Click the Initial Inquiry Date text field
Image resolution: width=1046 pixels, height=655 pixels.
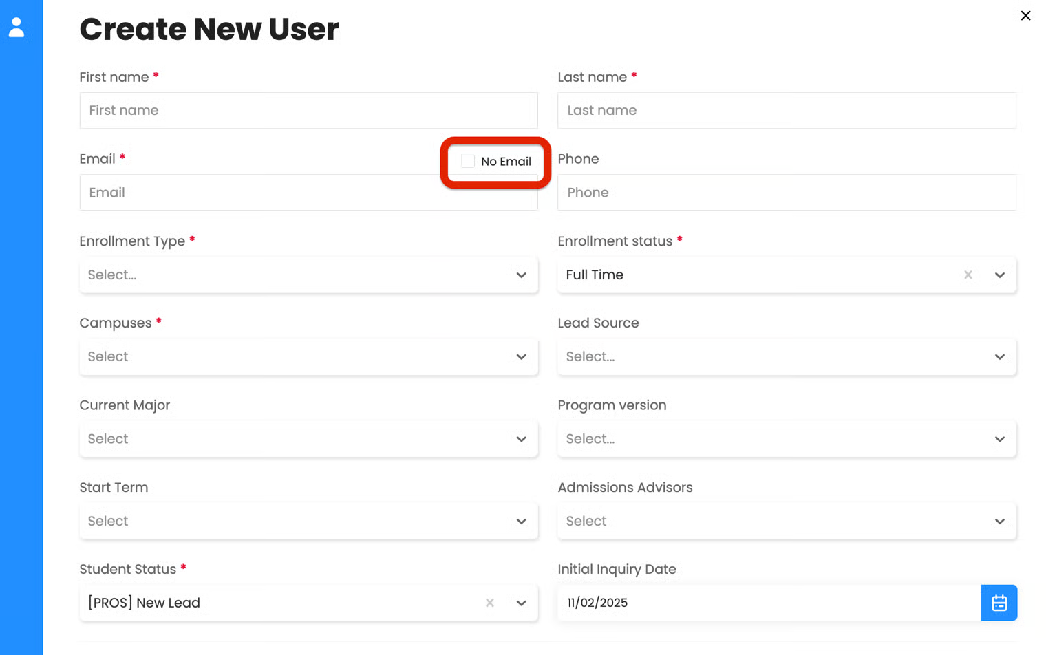(x=768, y=603)
